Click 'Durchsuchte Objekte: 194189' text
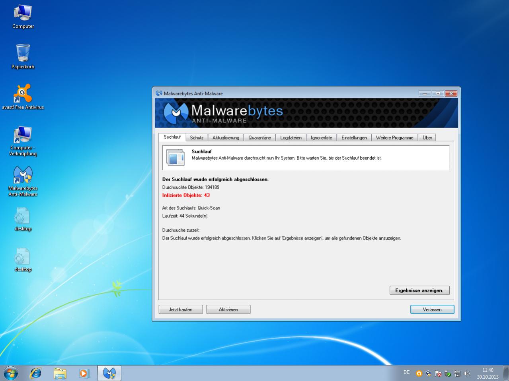 coord(191,187)
